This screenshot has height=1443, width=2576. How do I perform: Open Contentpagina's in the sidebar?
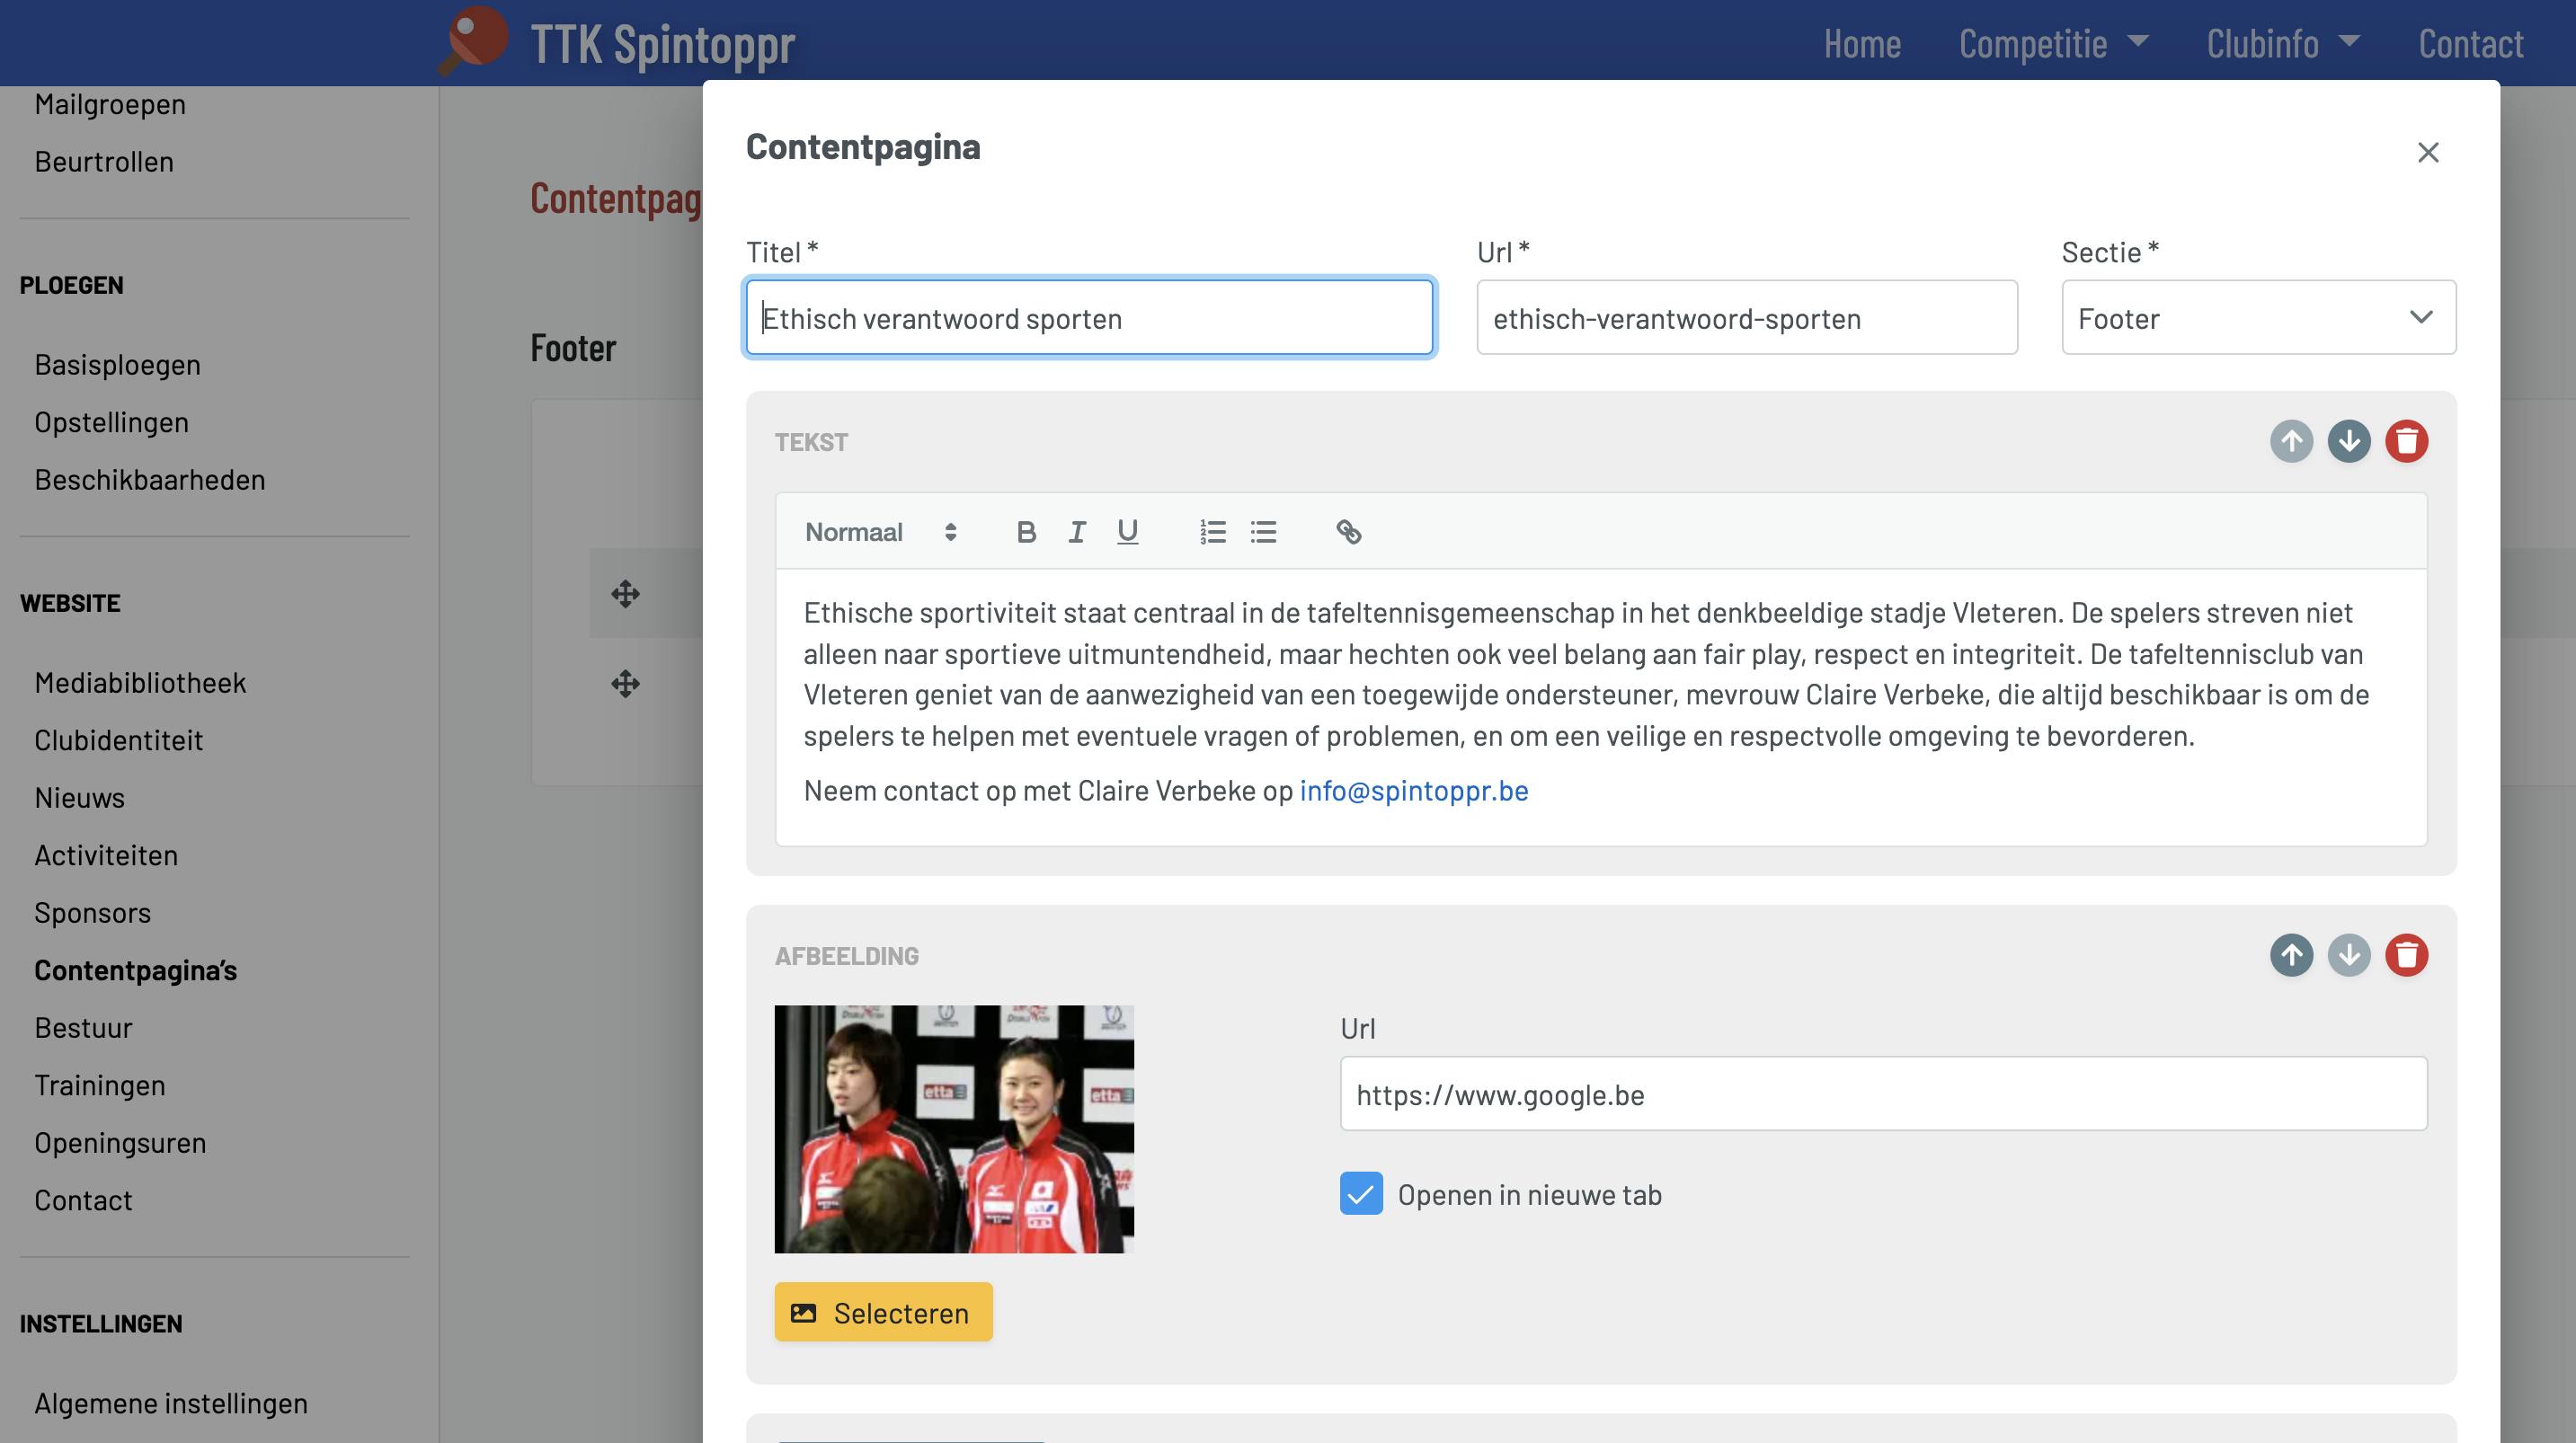135,970
